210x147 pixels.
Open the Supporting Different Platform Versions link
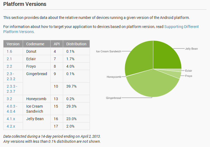click(x=181, y=27)
